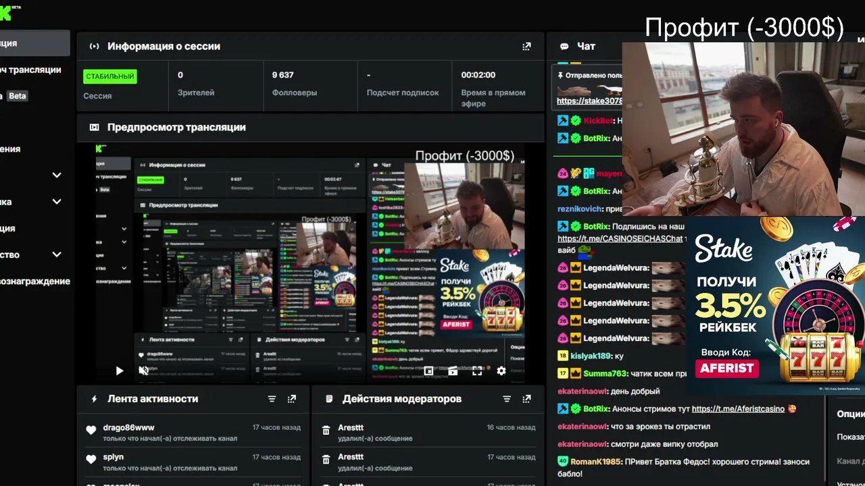Image resolution: width=865 pixels, height=486 pixels.
Task: Click the 'Действия модераторов' panel title
Action: [402, 399]
